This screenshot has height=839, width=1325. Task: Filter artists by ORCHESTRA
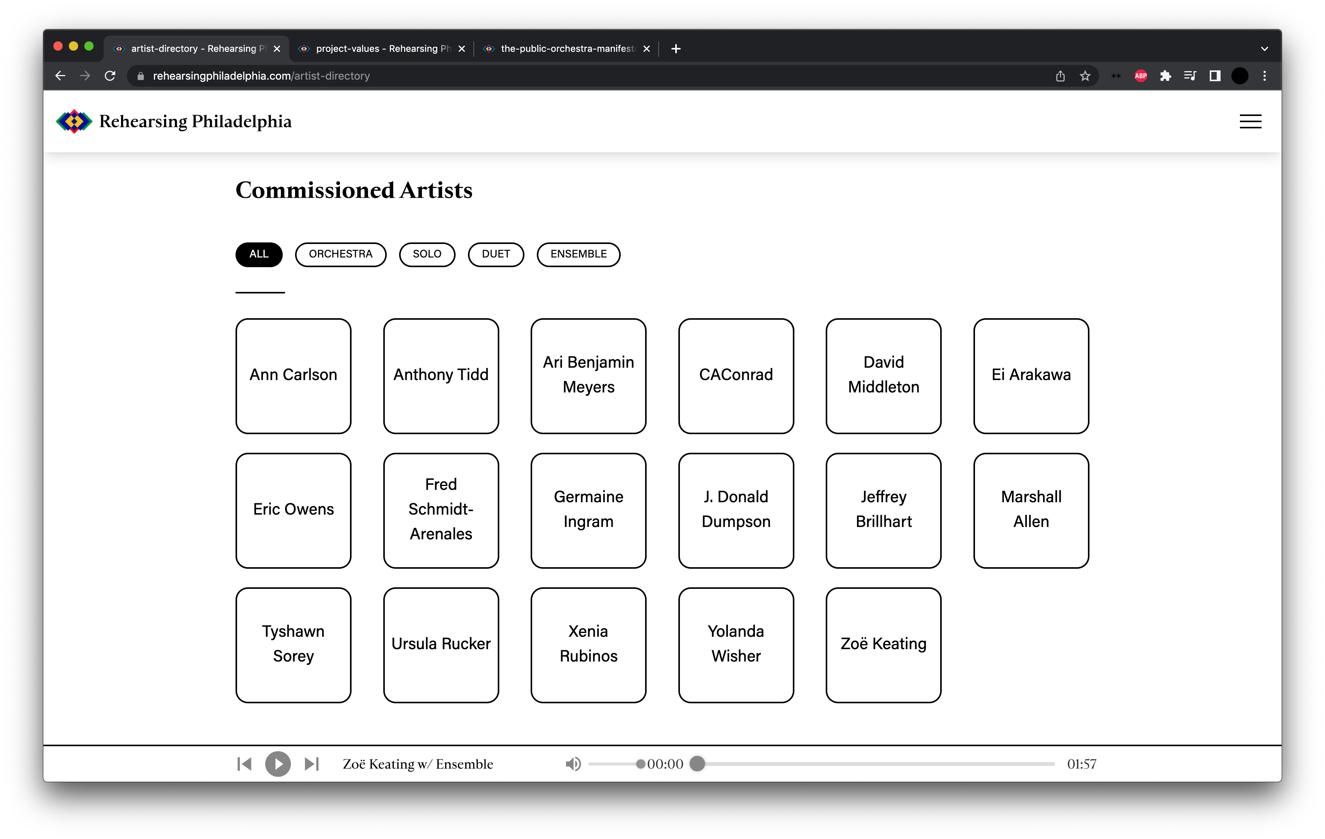tap(340, 254)
